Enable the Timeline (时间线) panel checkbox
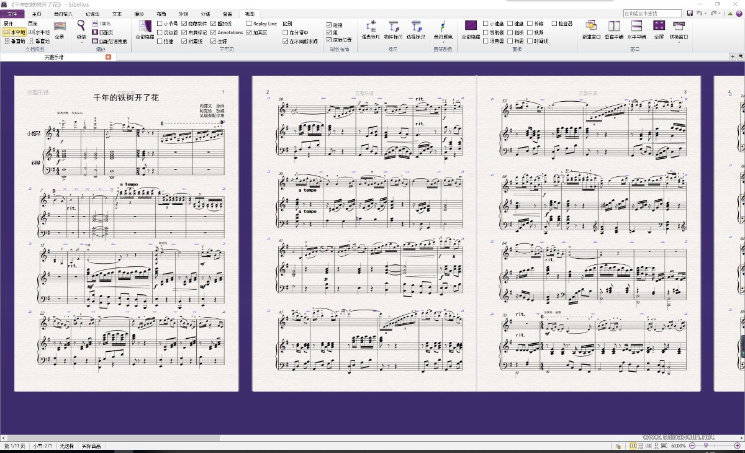Screen dimensions: 745x453 click(x=530, y=42)
